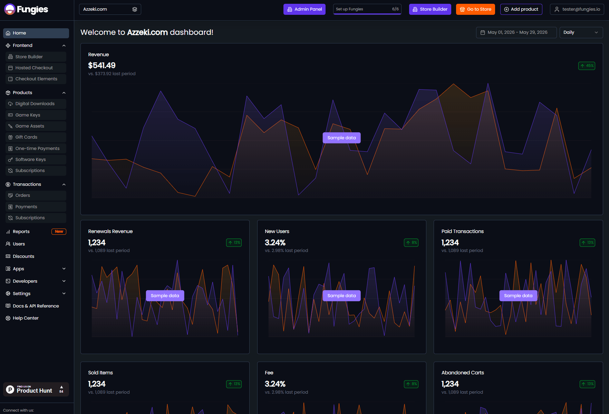Screen dimensions: 609x414
Task: Expand the Developers menu
Action: coord(64,281)
